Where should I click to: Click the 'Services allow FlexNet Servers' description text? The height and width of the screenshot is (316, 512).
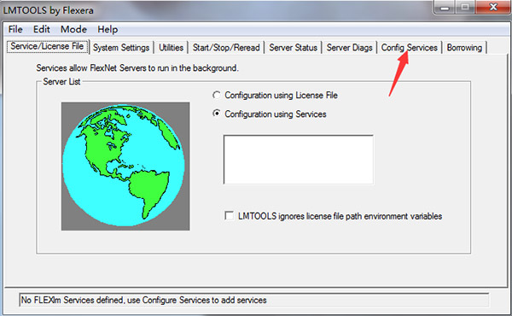(x=137, y=68)
